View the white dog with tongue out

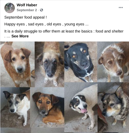click(81, 107)
